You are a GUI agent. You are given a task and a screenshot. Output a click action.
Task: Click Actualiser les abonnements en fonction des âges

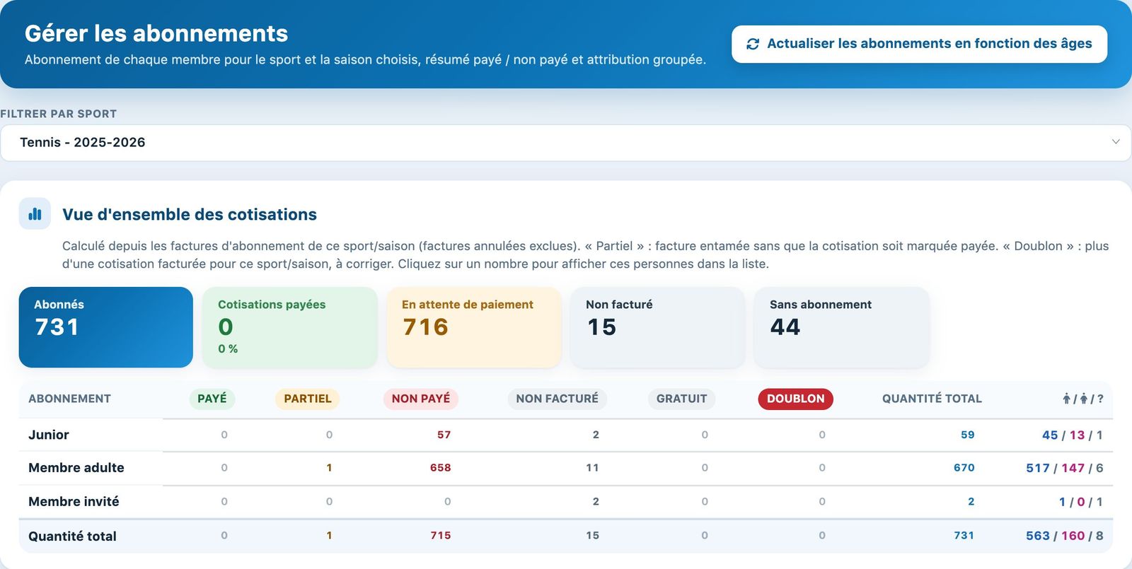coord(919,44)
